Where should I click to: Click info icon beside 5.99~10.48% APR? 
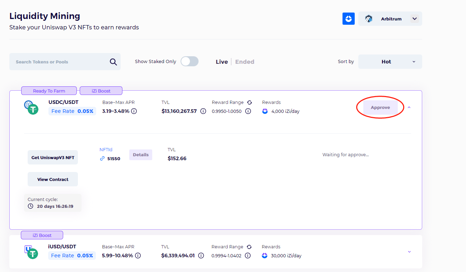pyautogui.click(x=138, y=256)
